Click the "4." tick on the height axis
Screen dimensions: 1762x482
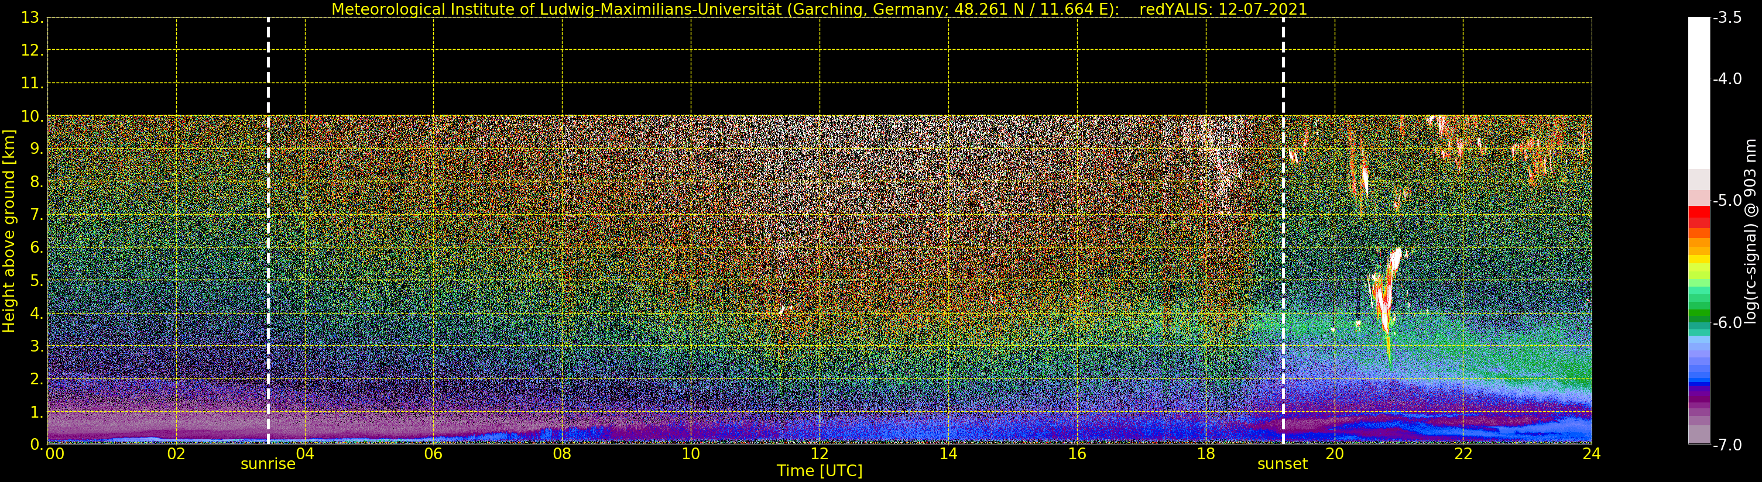(x=37, y=313)
